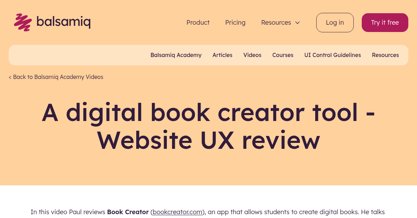
Task: Switch to the Articles section
Action: click(222, 55)
